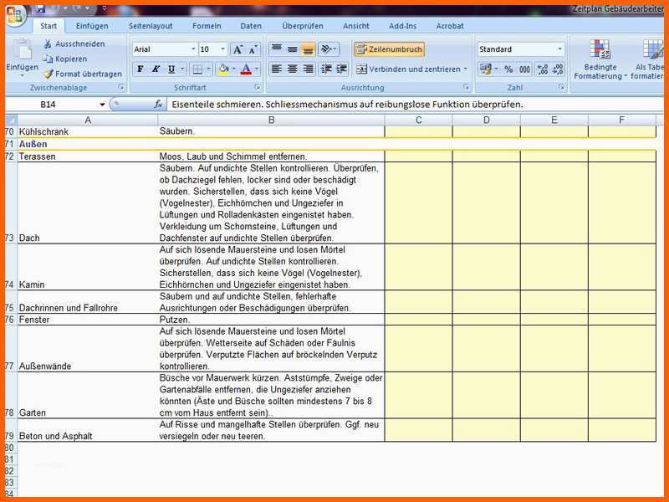Open the Arial font name dropdown
669x502 pixels.
193,49
